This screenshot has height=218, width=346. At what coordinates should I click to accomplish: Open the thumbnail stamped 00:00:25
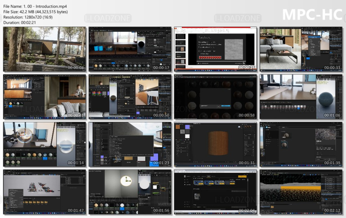tap(215, 49)
